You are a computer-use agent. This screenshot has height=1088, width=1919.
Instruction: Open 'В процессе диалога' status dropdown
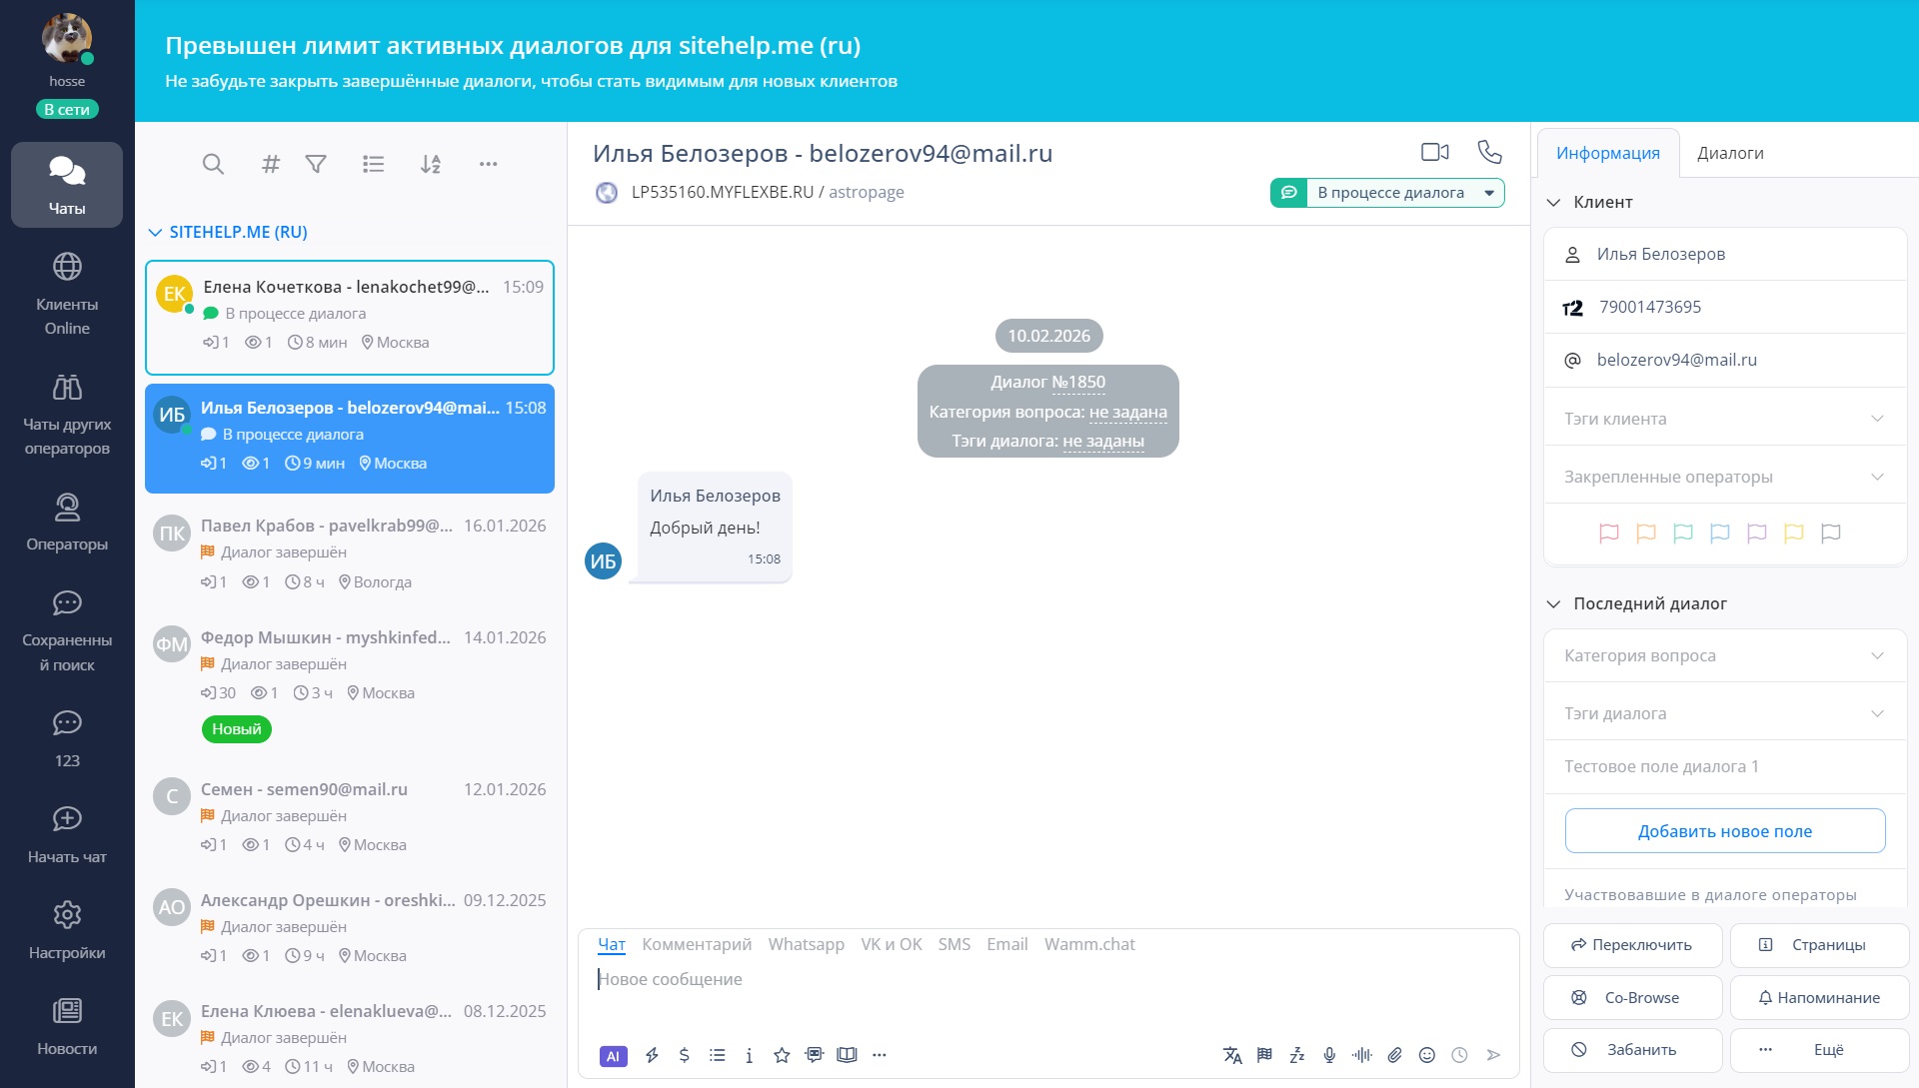click(x=1489, y=193)
